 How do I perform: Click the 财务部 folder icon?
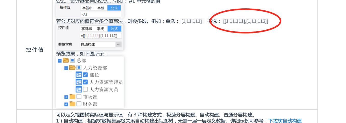(x=72, y=104)
